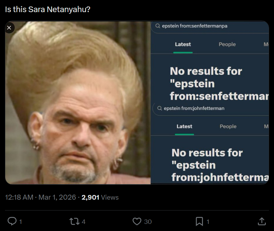Close the image with the X button
This screenshot has height=231, width=274.
9,28
